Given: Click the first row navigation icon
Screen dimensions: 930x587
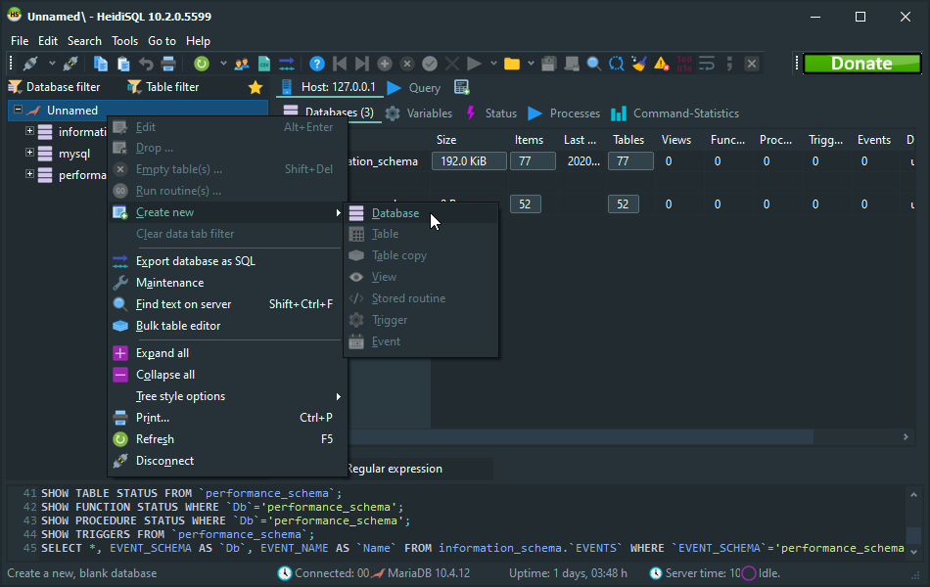Looking at the screenshot, I should tap(340, 64).
